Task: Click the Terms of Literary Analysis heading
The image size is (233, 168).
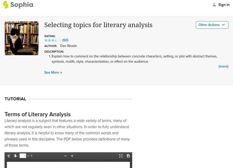Action: point(38,114)
